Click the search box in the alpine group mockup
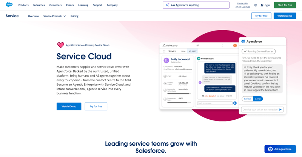This screenshot has height=157, width=302. tap(210, 45)
